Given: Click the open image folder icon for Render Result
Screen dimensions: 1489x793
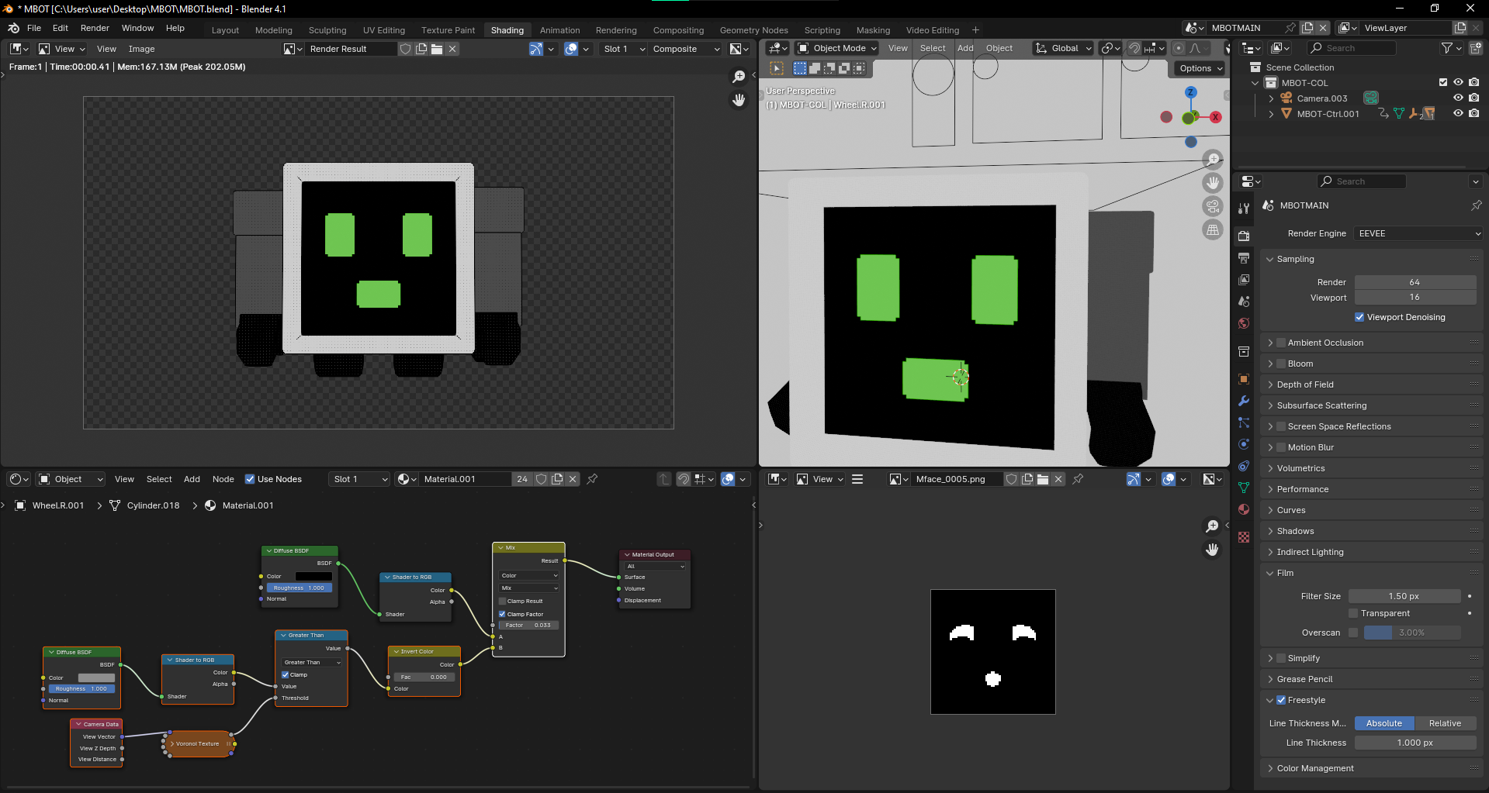Looking at the screenshot, I should (437, 49).
